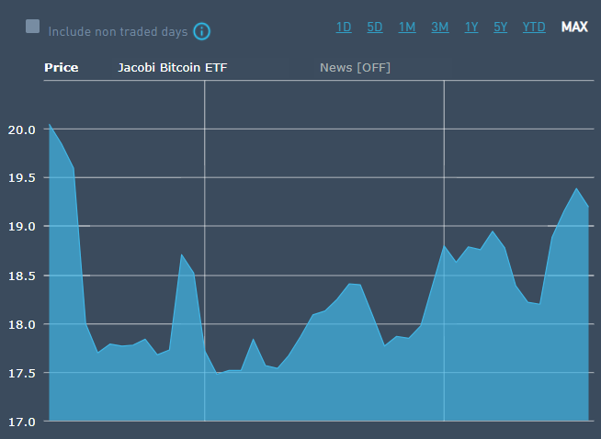Viewport: 601px width, 439px height.
Task: Click the chart peak near 19.4 at right
Action: 576,189
